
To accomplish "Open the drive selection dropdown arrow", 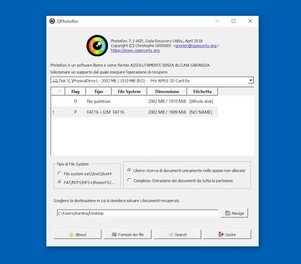I will pos(251,80).
